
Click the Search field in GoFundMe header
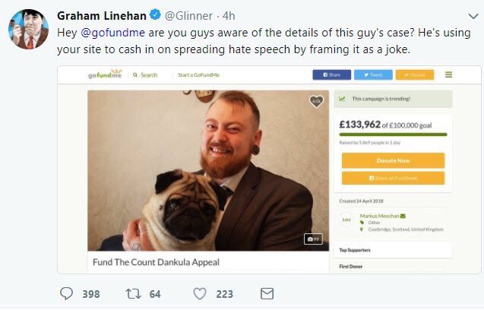coord(145,75)
